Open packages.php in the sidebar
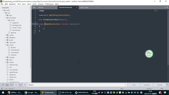 [x=17, y=25]
